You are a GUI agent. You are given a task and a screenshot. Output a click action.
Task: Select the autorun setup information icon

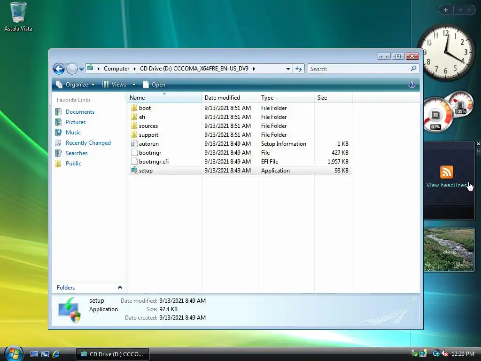click(134, 143)
